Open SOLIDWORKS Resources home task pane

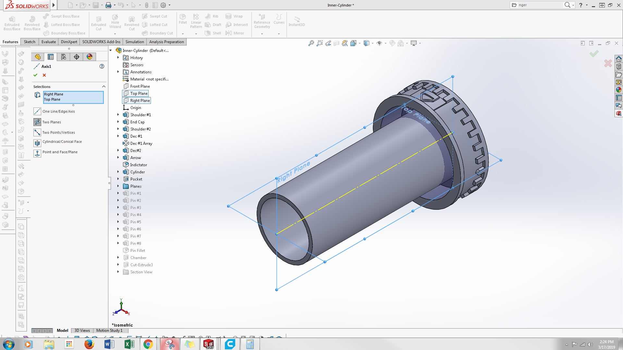tap(619, 59)
